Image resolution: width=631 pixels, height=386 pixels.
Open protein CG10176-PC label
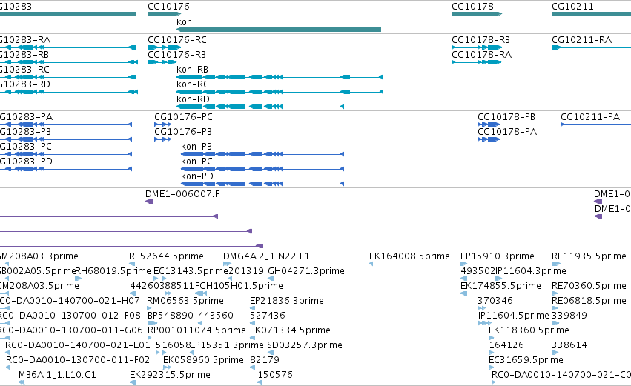(183, 117)
